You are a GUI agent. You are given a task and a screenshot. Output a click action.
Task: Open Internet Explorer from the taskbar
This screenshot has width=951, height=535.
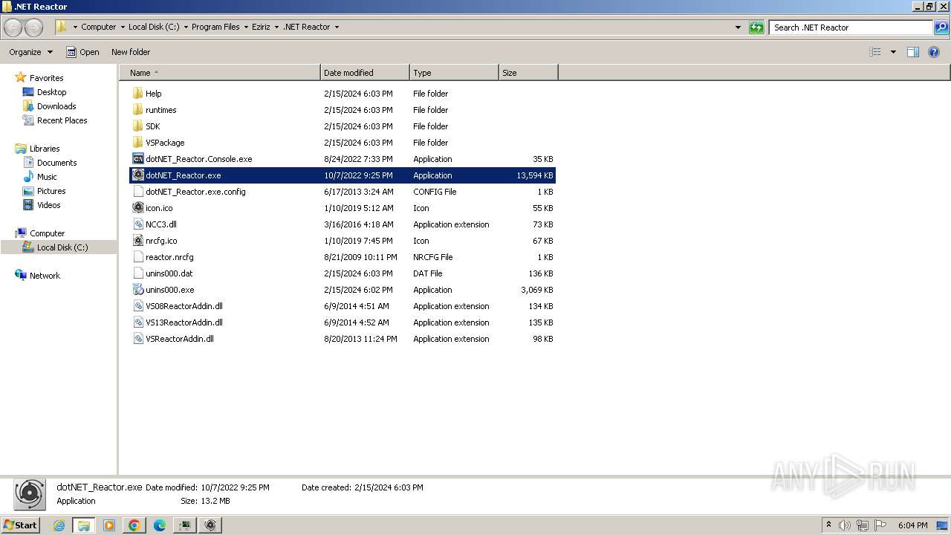coord(59,525)
